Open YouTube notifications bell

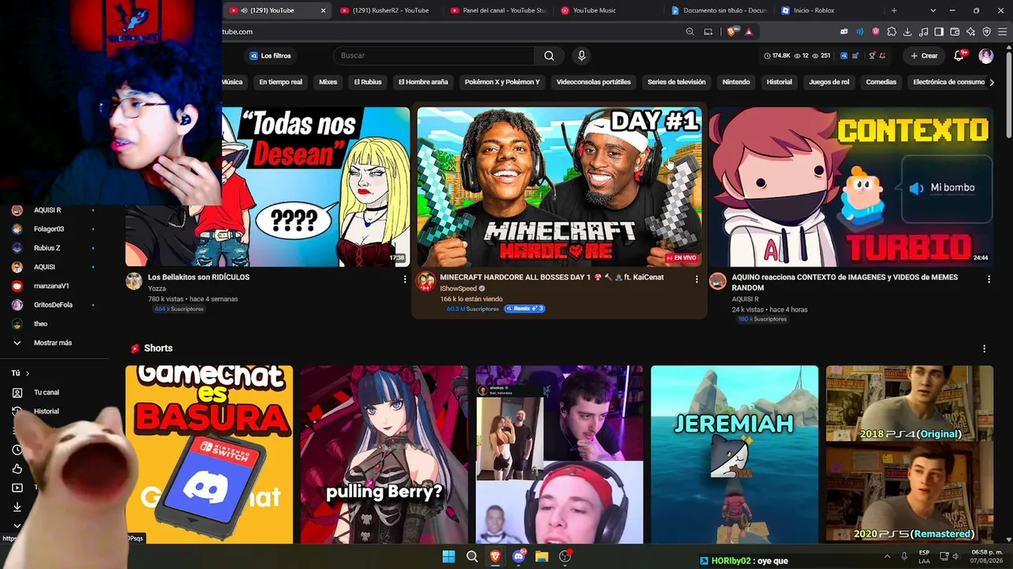click(959, 55)
